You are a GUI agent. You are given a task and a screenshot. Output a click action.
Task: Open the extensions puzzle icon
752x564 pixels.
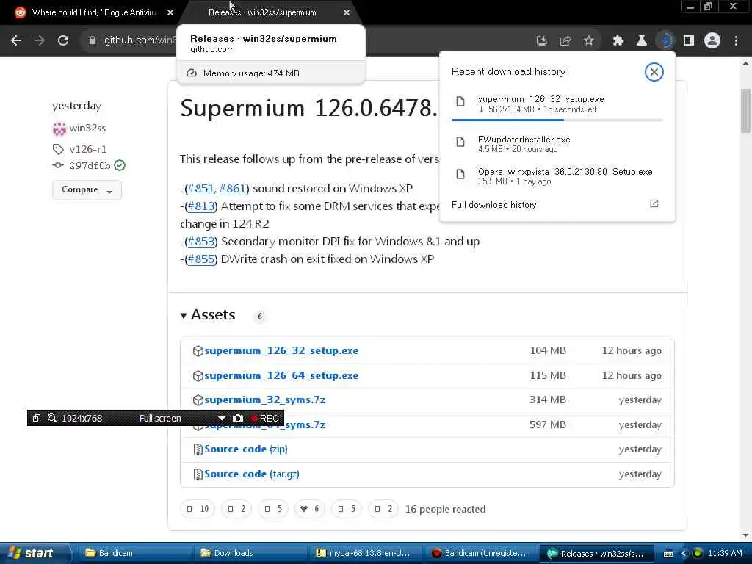618,41
